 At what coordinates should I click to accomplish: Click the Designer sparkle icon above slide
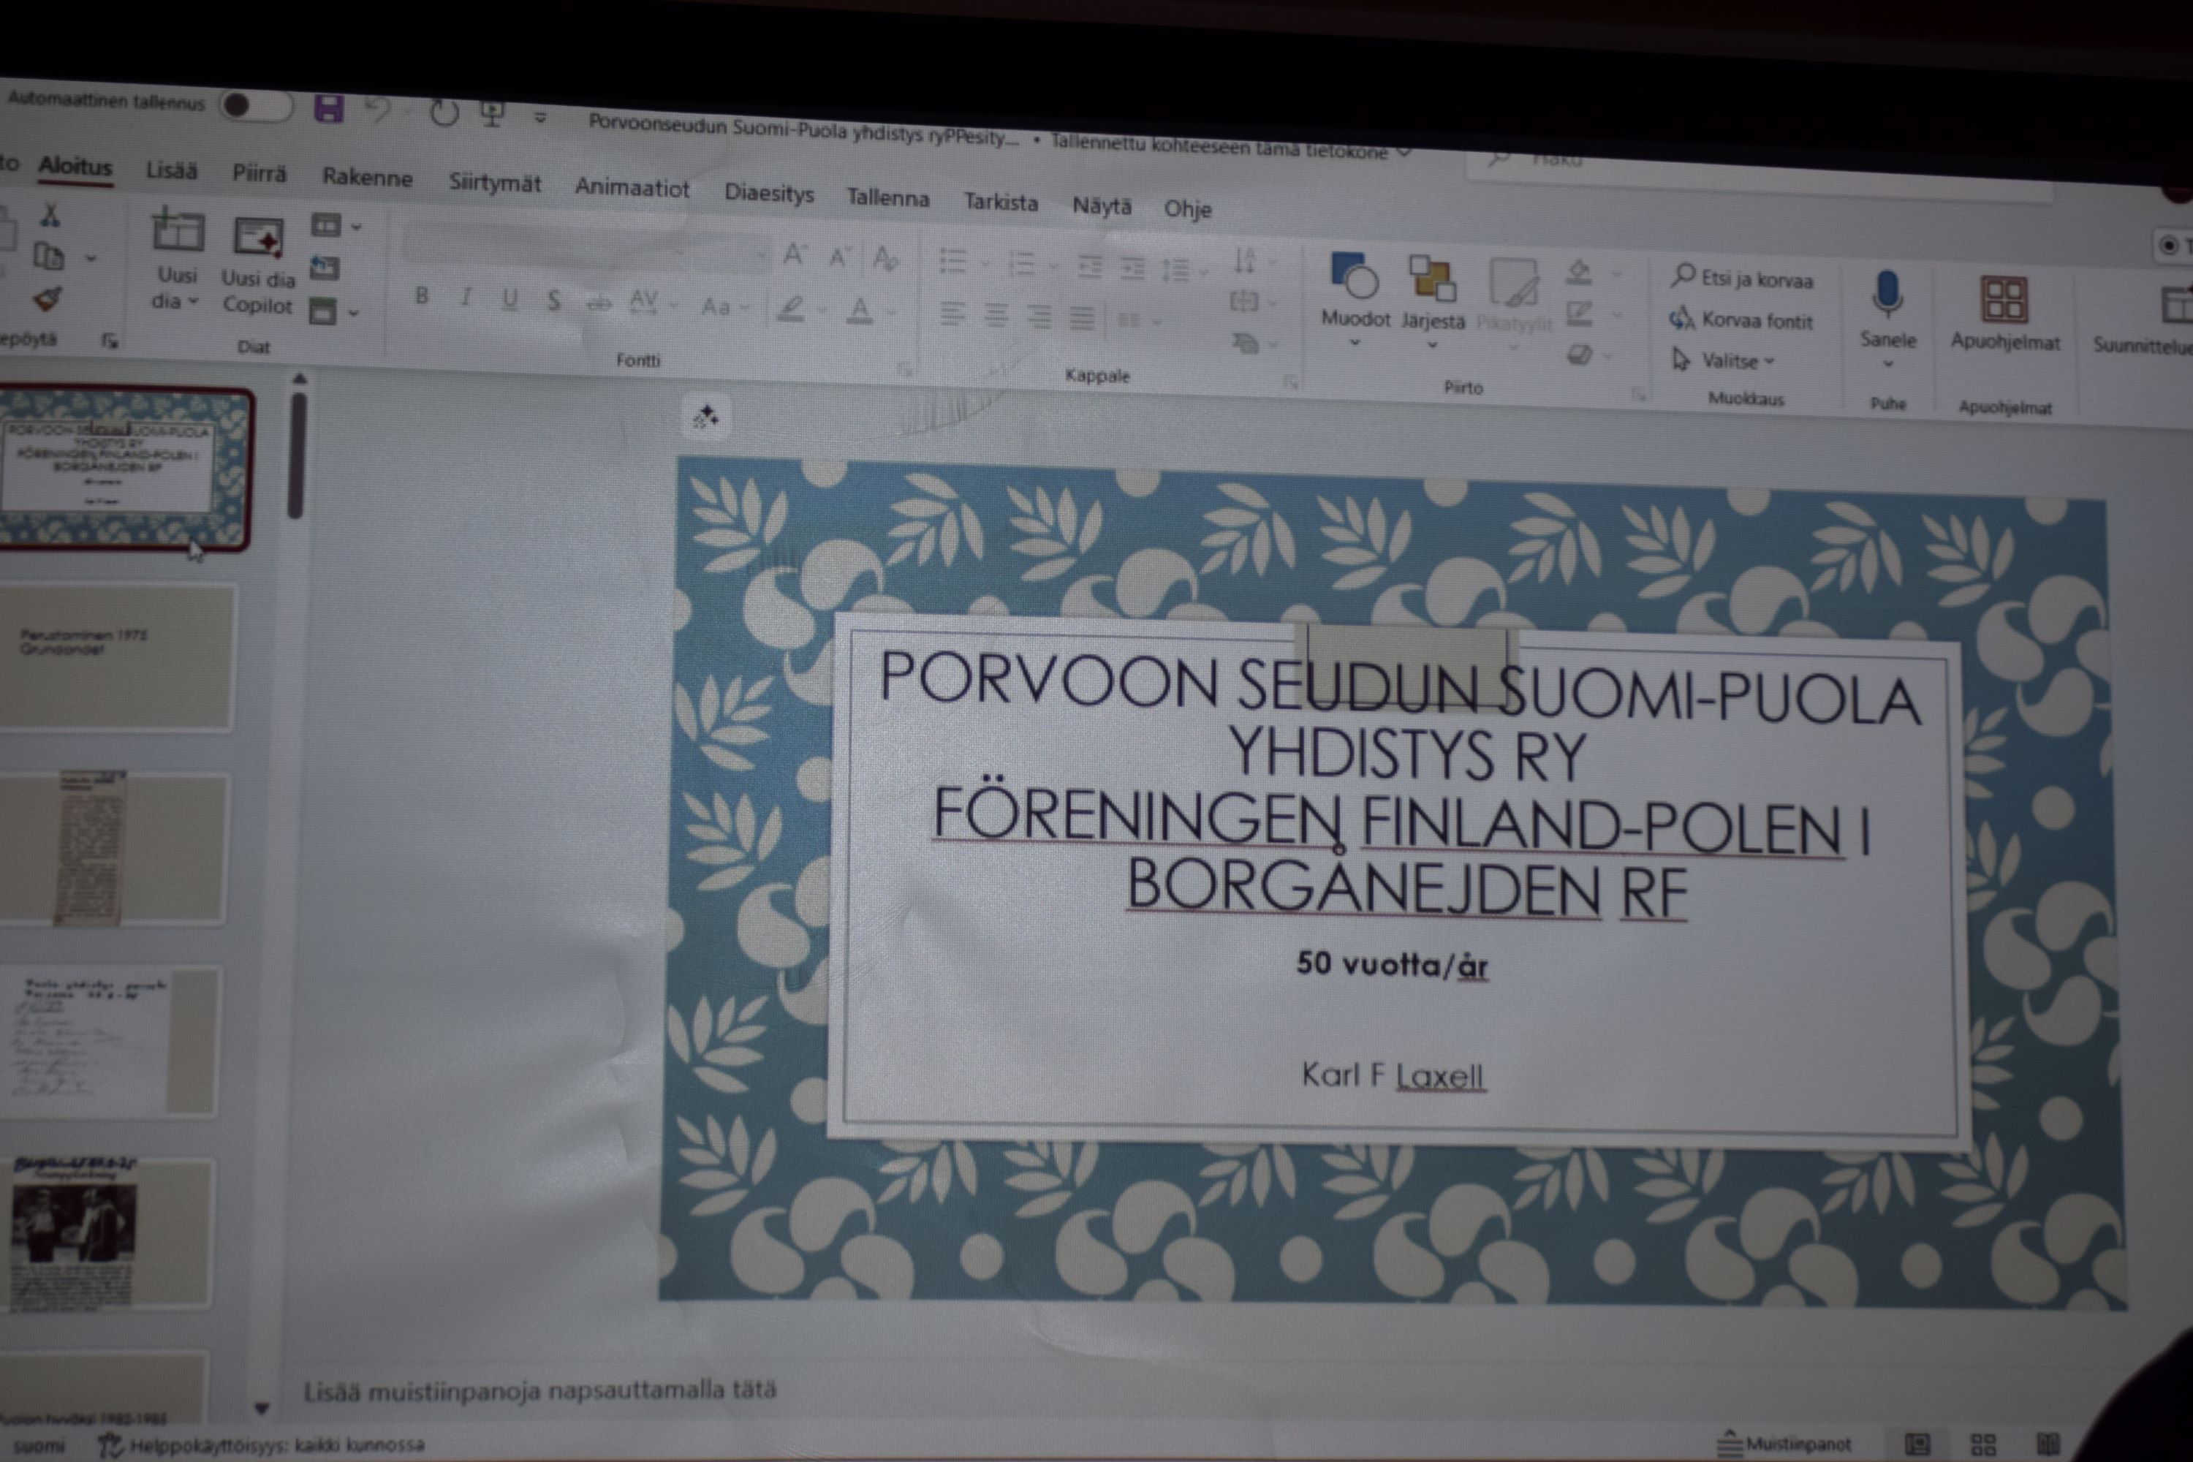tap(706, 417)
